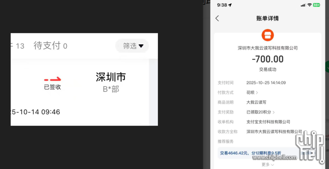Open the 已领取20积分 reward entry
This screenshot has width=329, height=169.
tap(260, 112)
